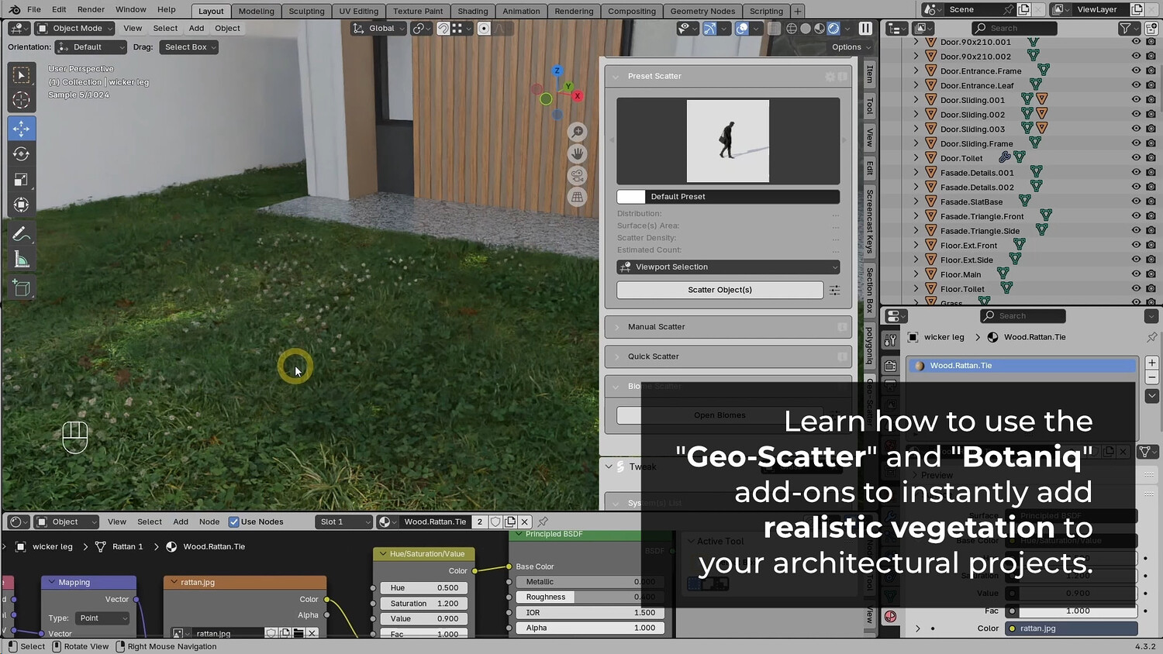Image resolution: width=1163 pixels, height=654 pixels.
Task: Click the viewport pan hand icon
Action: 577,153
